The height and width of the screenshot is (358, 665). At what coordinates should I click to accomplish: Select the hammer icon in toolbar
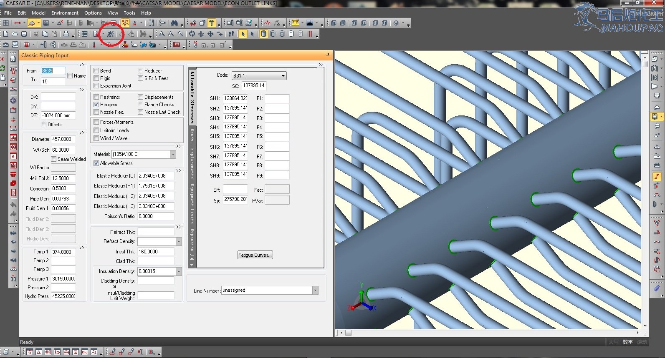coord(212,23)
